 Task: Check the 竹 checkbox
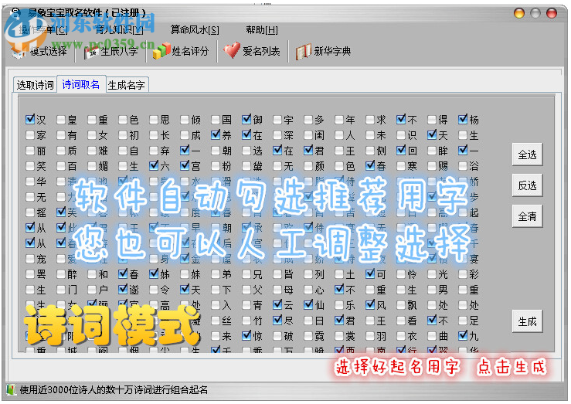pos(246,321)
